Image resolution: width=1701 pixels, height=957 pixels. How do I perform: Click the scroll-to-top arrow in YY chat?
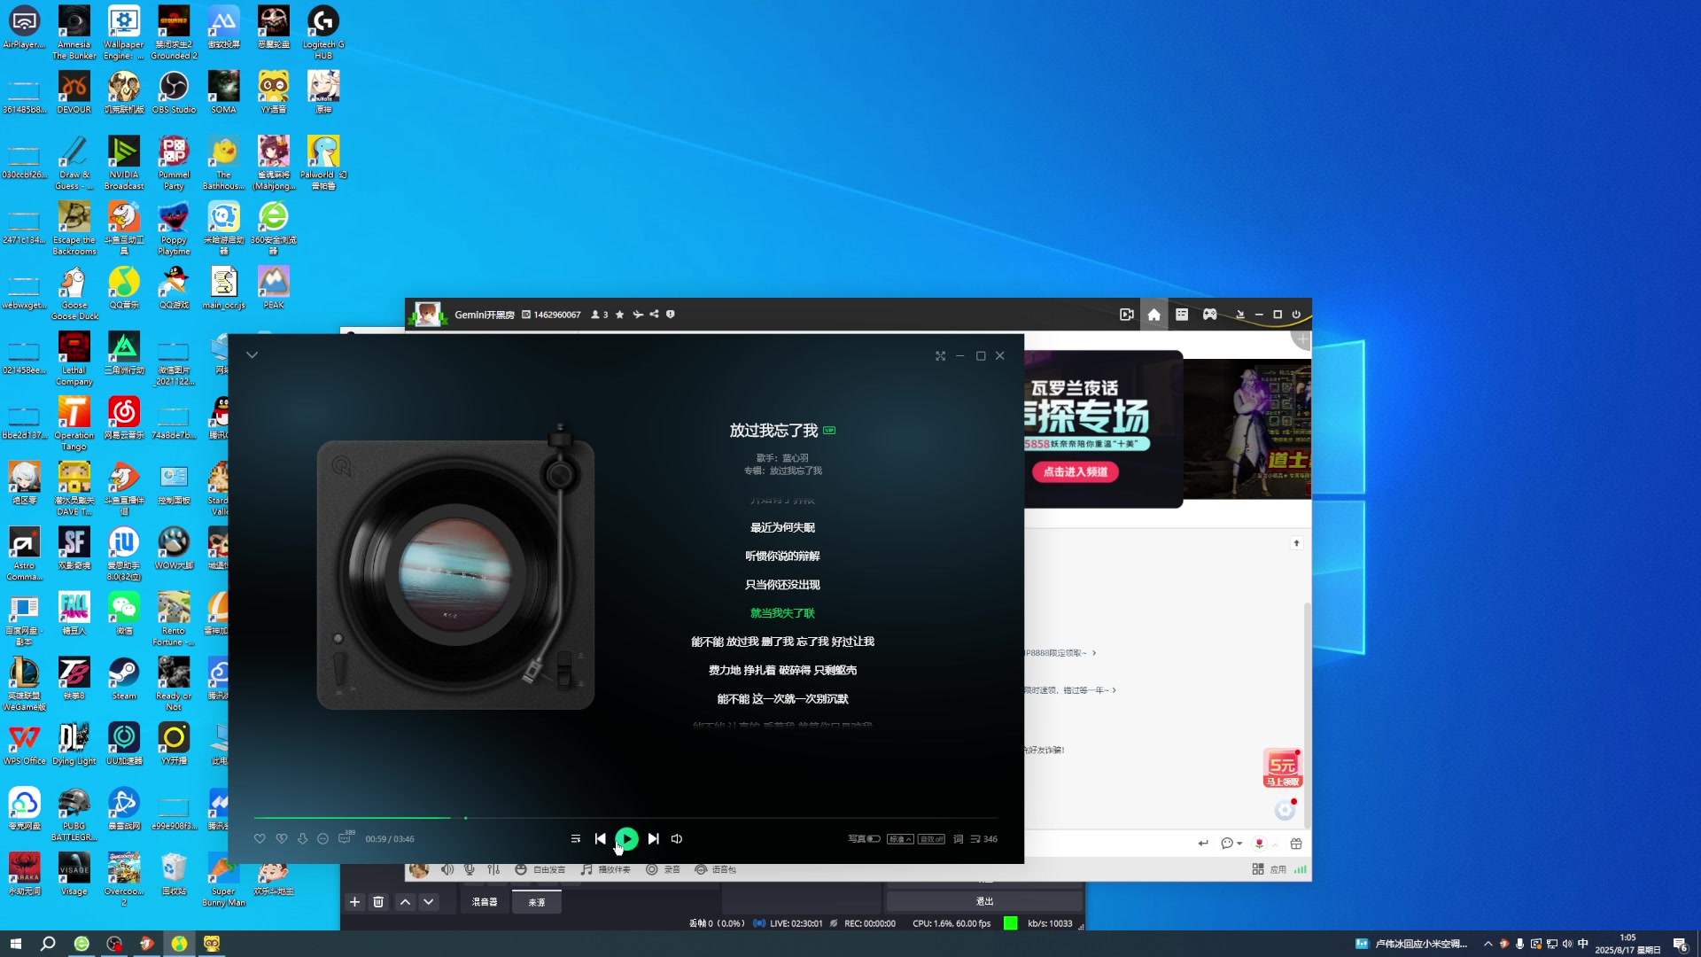click(x=1296, y=543)
